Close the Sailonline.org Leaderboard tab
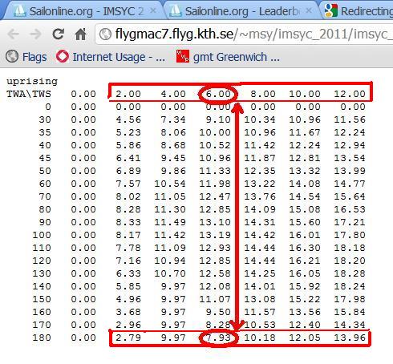 point(309,10)
